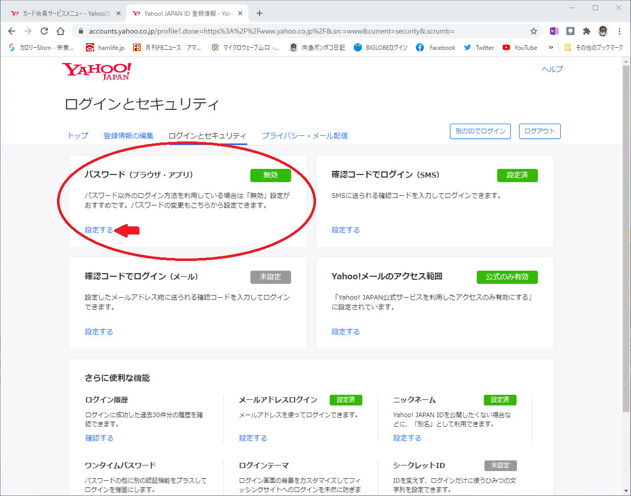Open 向島ポンポコ日記 bookmark
631x496 pixels.
coord(317,47)
